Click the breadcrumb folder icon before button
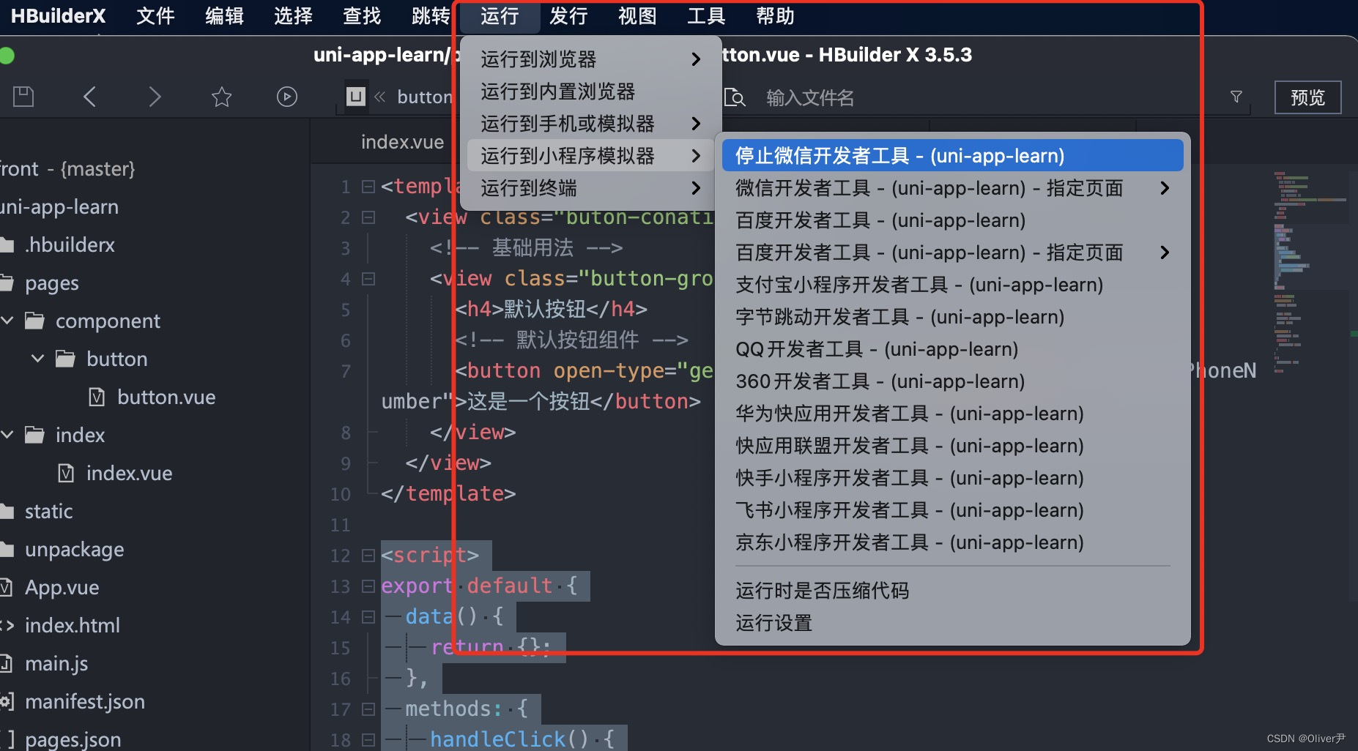 coord(356,97)
